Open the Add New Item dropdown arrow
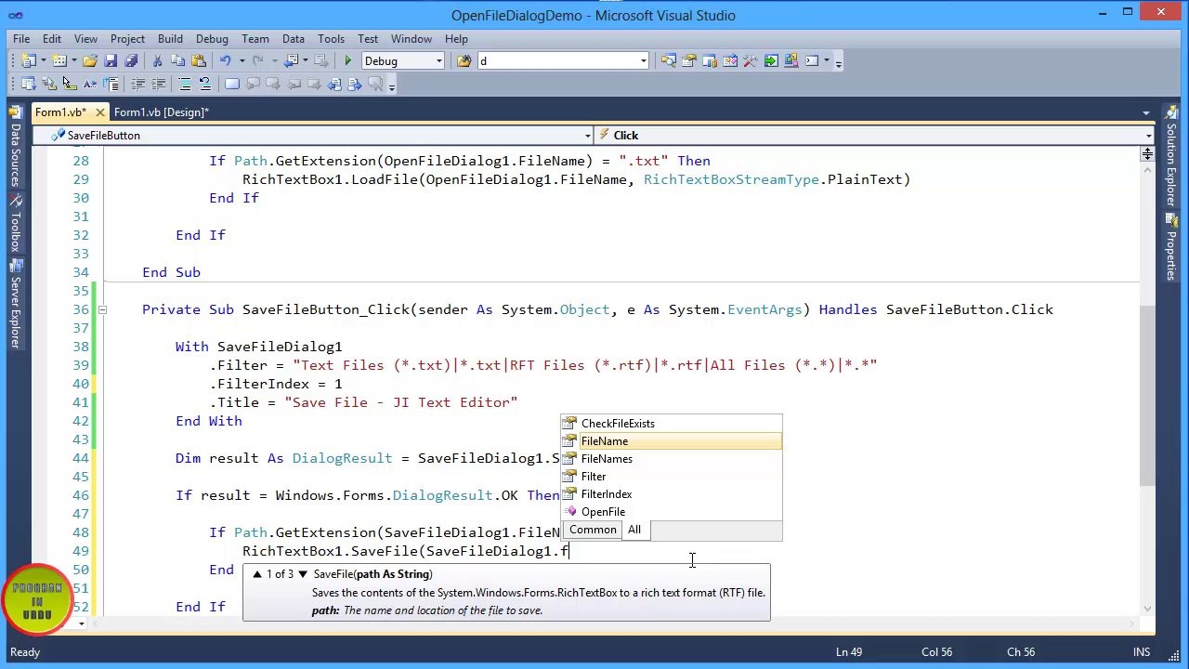 tap(73, 61)
